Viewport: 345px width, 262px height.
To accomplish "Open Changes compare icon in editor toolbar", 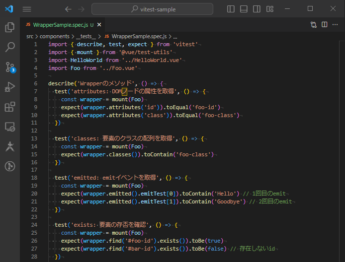I will click(x=314, y=25).
